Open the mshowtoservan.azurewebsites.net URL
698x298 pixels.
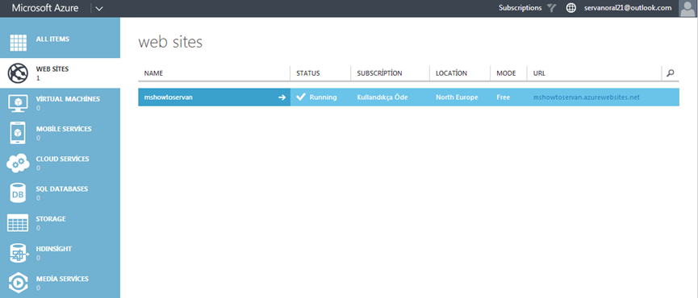[587, 97]
